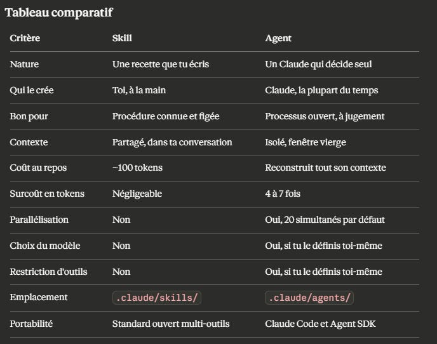
Task: Select the Skill column header
Action: tap(123, 38)
